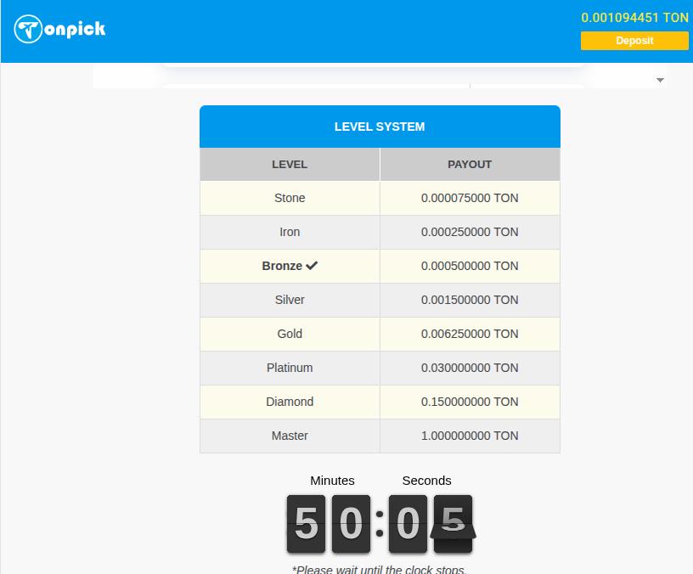Select the Gold level cell
Screen dimensions: 693x574
pos(290,334)
